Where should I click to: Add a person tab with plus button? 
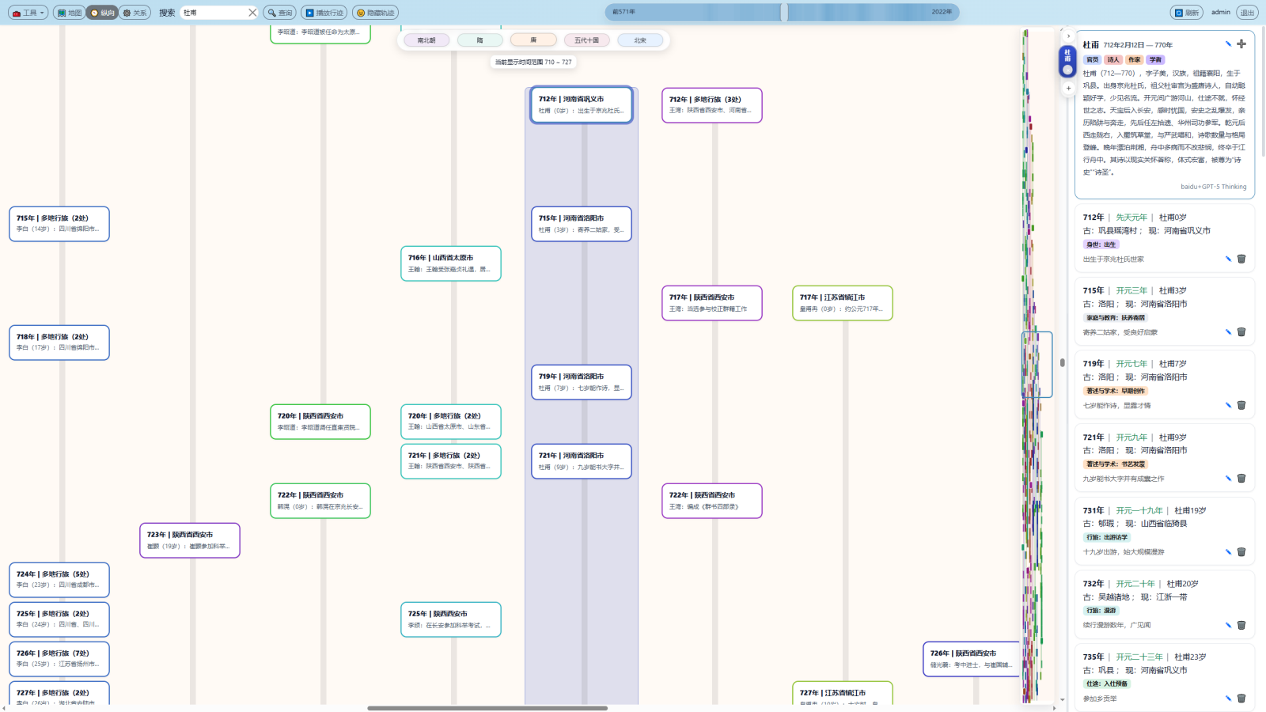[x=1068, y=89]
